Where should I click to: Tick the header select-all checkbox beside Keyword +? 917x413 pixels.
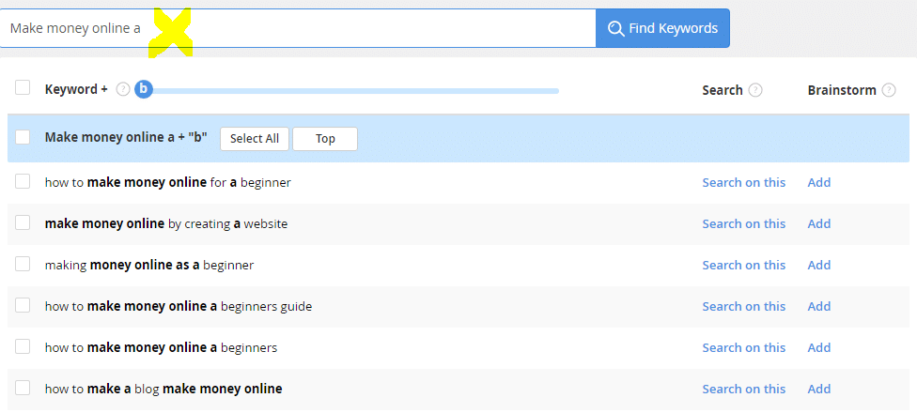[x=23, y=87]
